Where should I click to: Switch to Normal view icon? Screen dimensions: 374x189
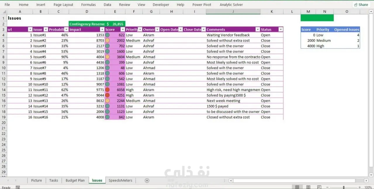(297, 187)
